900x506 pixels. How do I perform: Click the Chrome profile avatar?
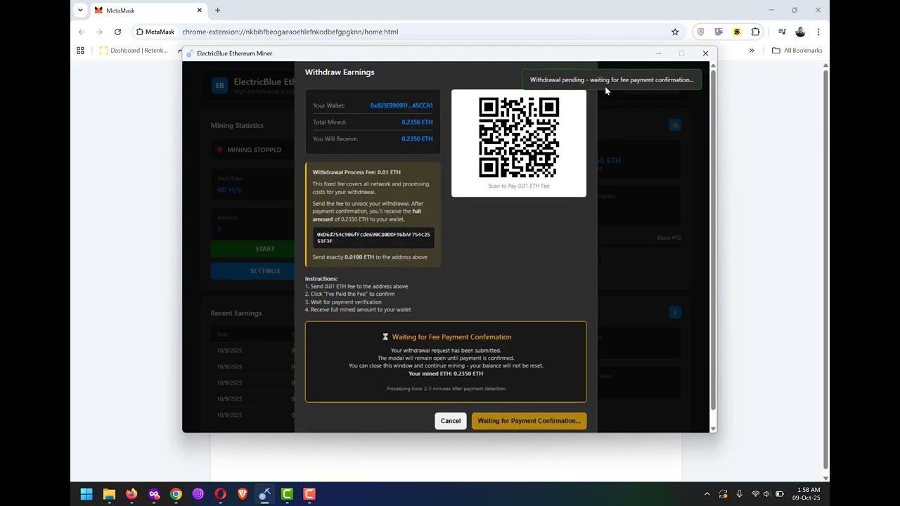pyautogui.click(x=800, y=32)
